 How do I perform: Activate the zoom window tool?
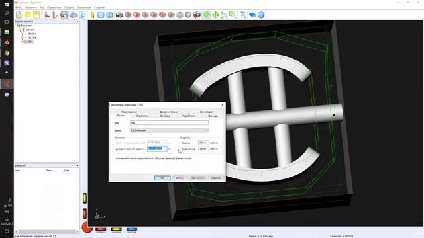coord(233,15)
